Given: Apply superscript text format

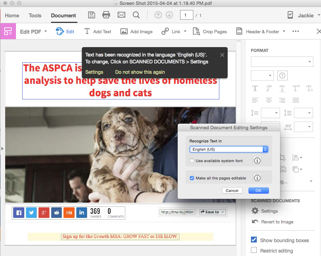Looking at the screenshot, I should (296, 88).
